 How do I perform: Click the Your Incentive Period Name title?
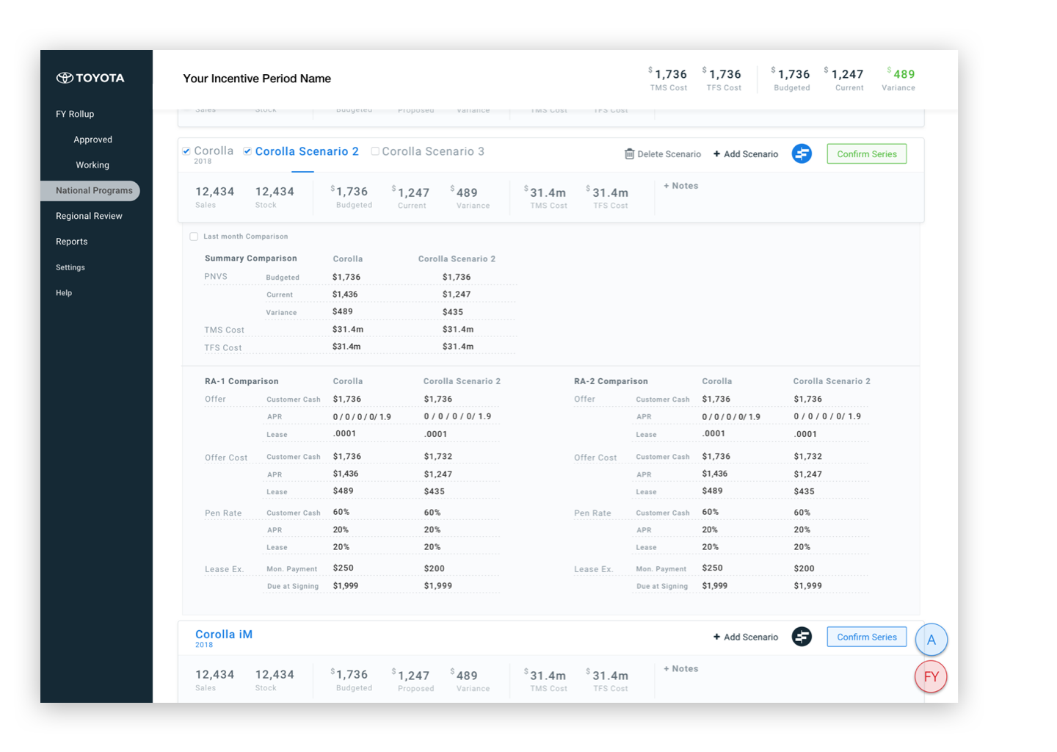point(257,79)
